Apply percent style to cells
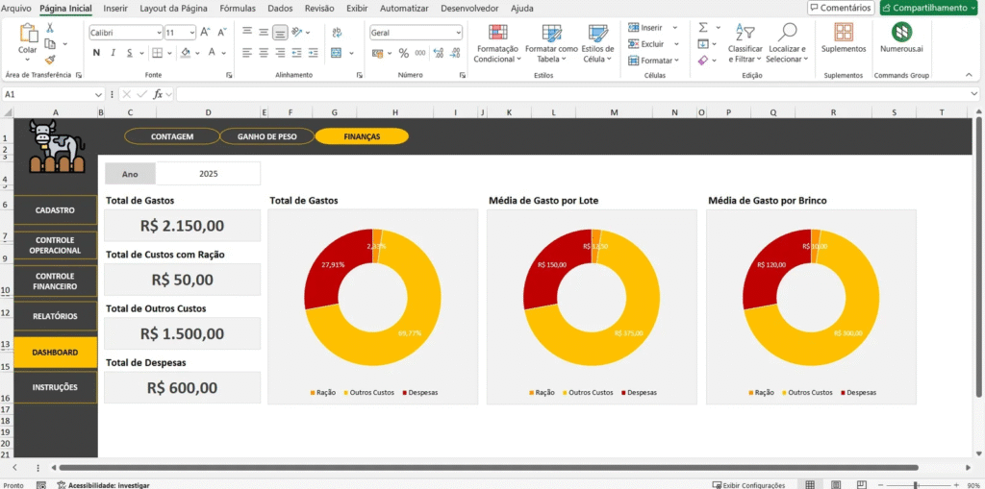Screen dimensions: 985x489 click(x=404, y=53)
